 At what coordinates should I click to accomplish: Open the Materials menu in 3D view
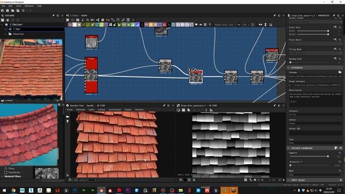click(80, 109)
